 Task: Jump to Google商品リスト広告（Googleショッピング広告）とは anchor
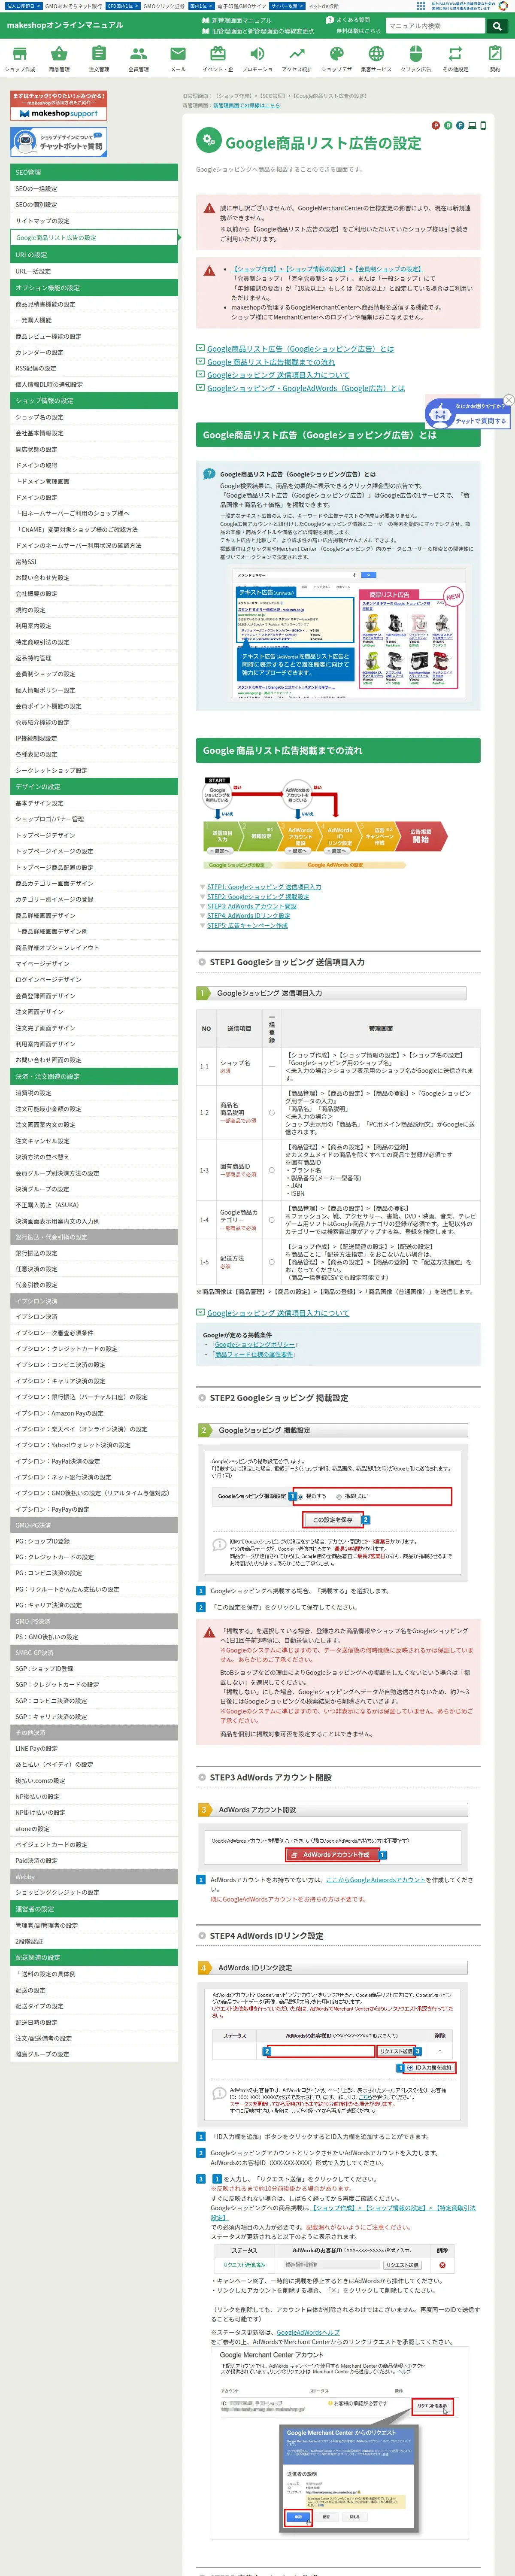tap(300, 349)
